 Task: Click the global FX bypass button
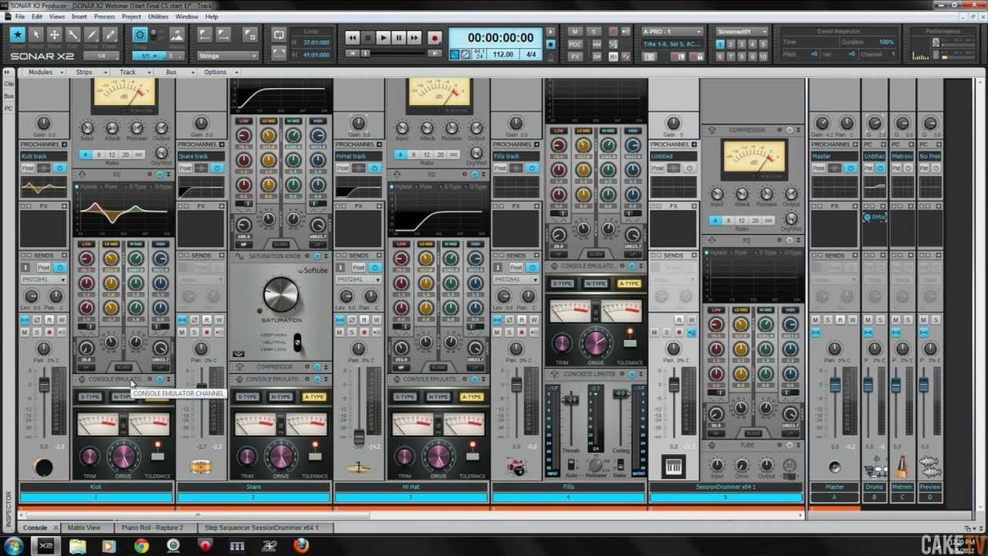[x=575, y=56]
